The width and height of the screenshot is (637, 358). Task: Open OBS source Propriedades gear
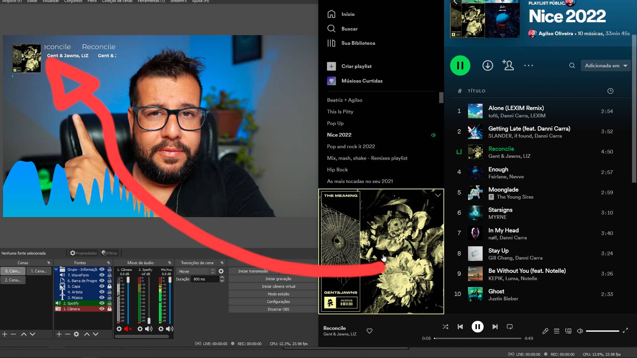coord(83,253)
